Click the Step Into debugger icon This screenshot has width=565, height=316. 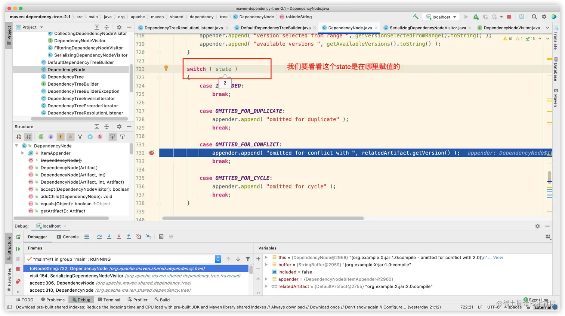pyautogui.click(x=109, y=237)
